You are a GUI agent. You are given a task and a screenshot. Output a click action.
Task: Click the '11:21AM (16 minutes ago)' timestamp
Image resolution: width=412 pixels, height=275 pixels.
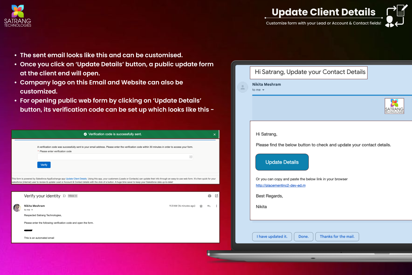(182, 206)
